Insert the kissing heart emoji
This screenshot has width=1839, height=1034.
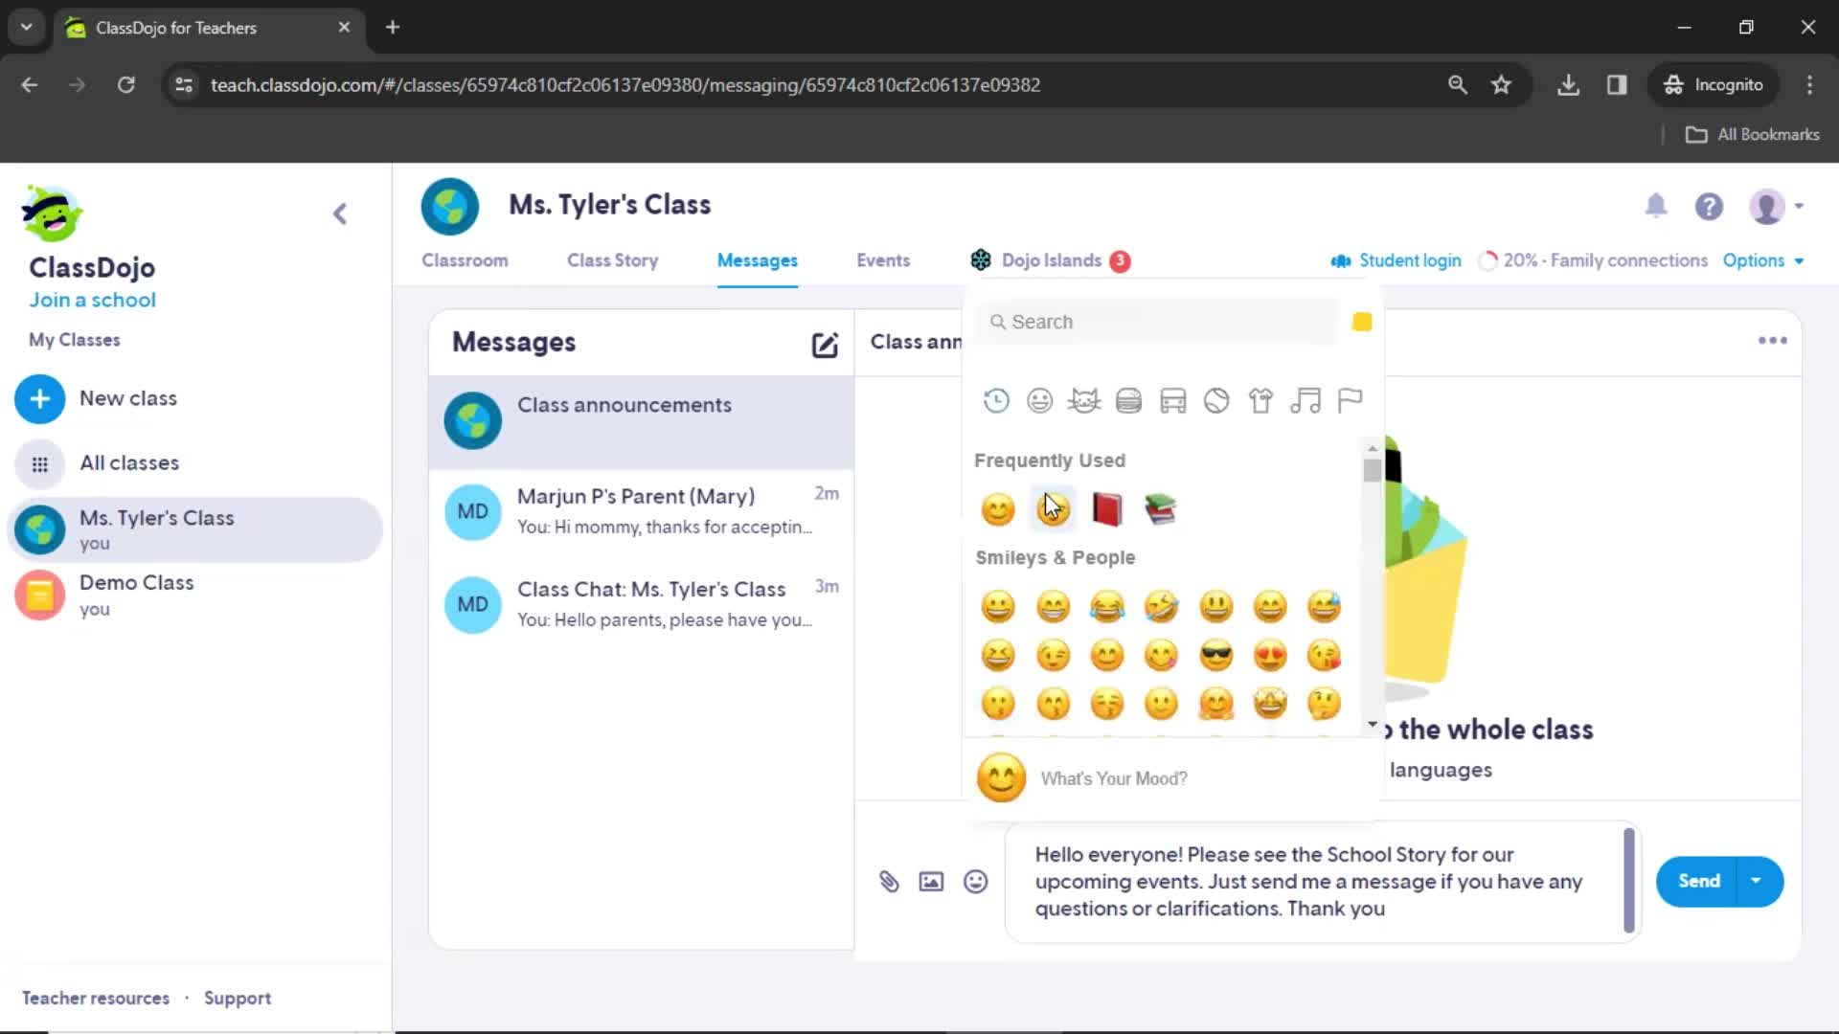coord(1324,656)
